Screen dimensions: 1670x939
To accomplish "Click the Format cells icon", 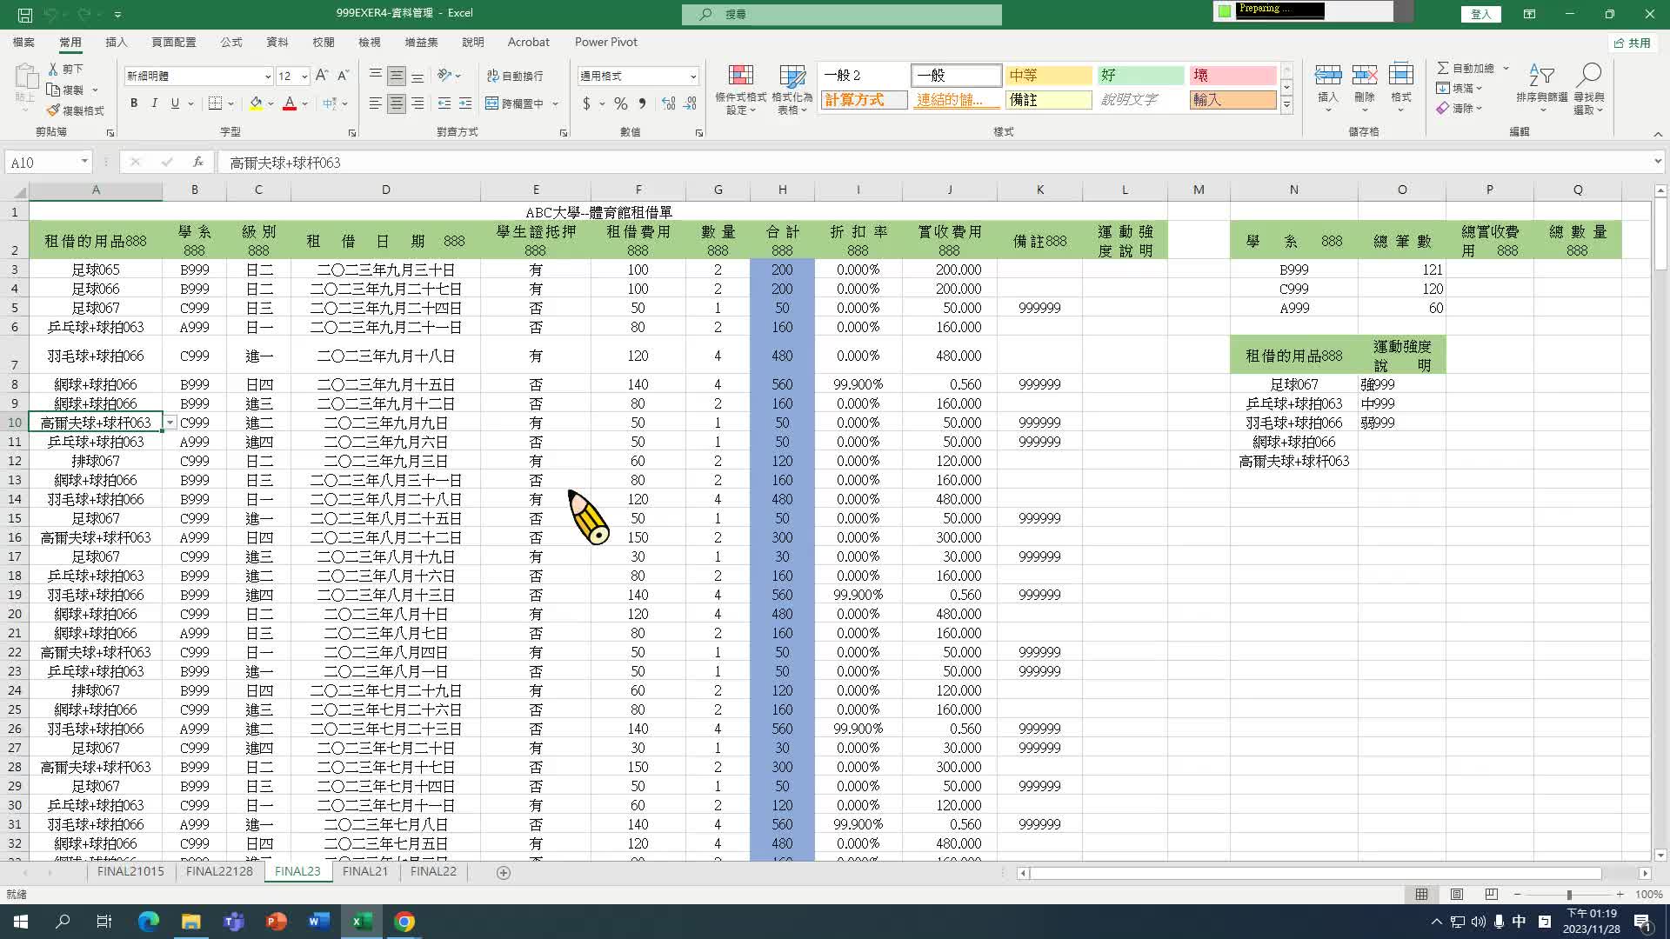I will pyautogui.click(x=1400, y=75).
